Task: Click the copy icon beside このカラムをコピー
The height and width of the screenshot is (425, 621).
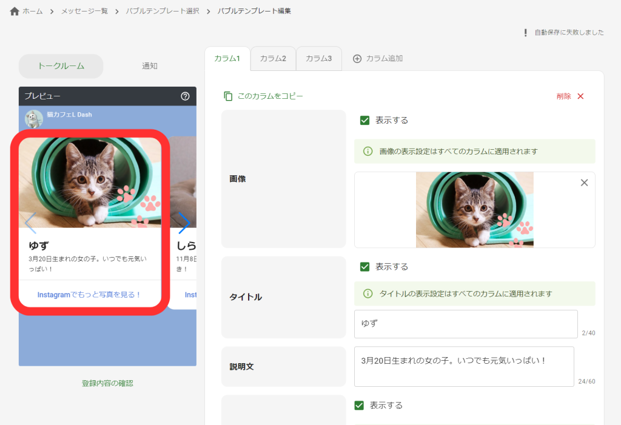Action: pos(229,96)
